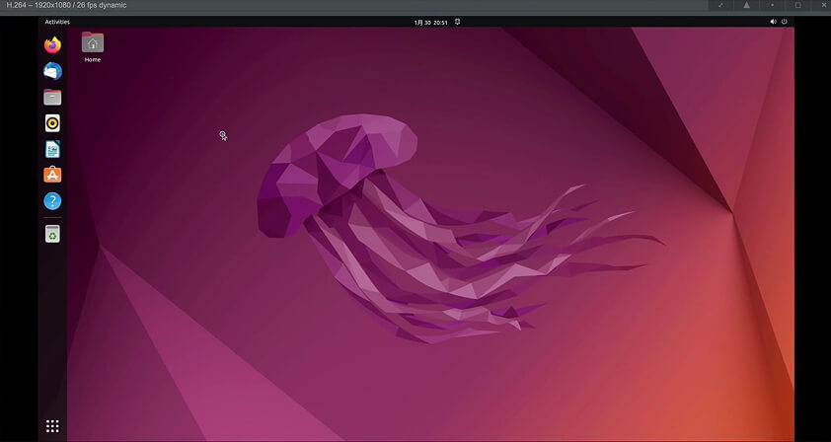Open Firefox from the Ubuntu dock

pyautogui.click(x=52, y=45)
